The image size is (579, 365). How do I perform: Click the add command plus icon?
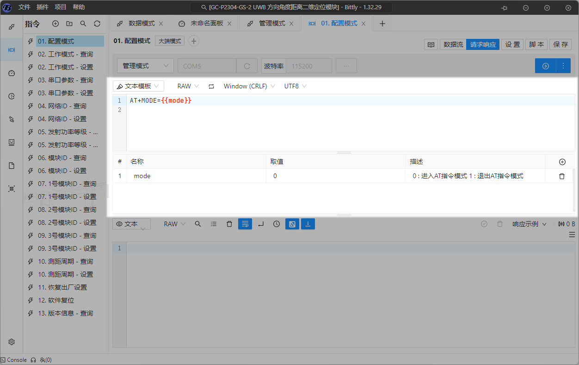pos(55,24)
